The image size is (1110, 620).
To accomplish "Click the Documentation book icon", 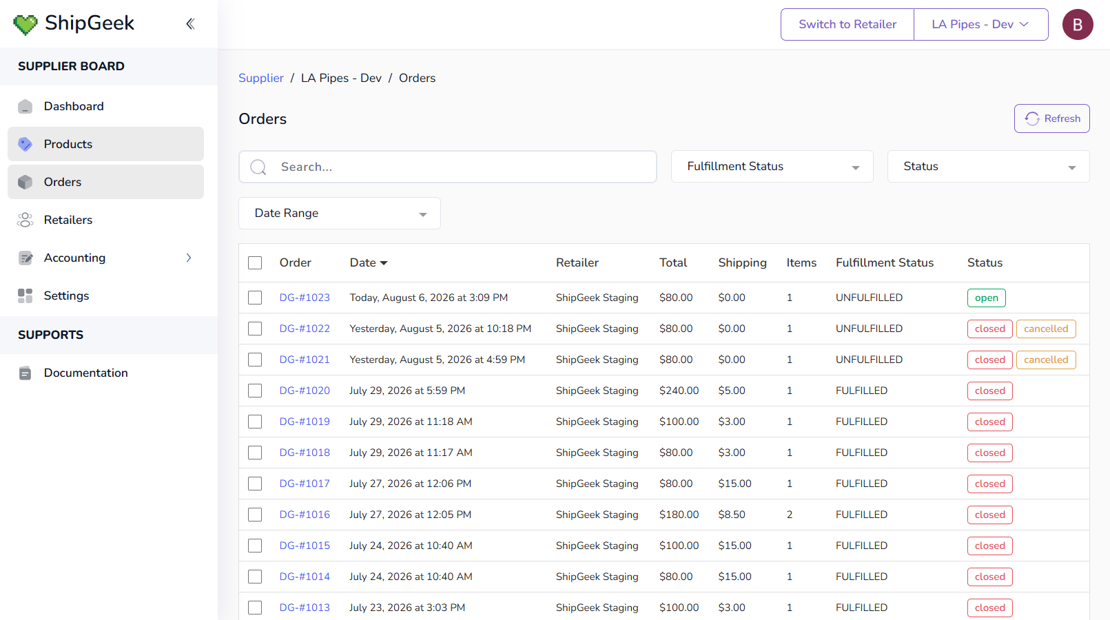I will pyautogui.click(x=25, y=373).
